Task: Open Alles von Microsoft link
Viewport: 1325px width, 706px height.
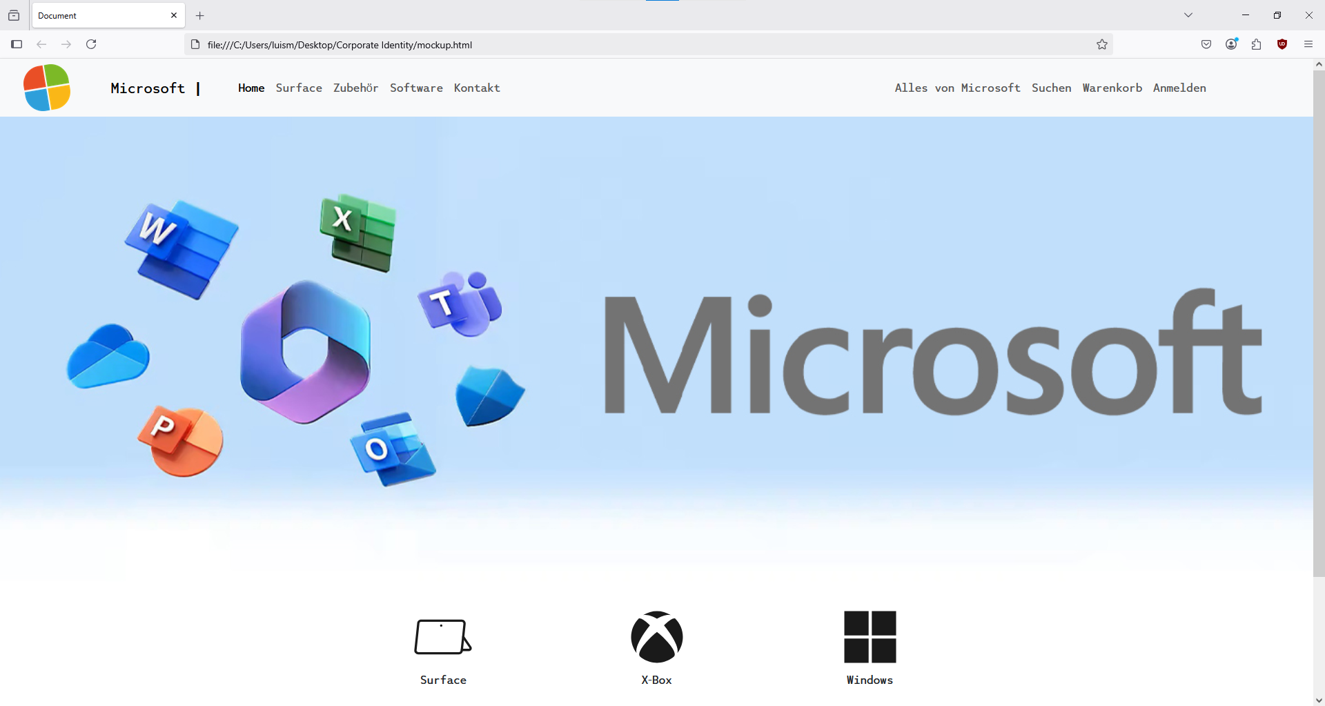Action: coord(957,88)
